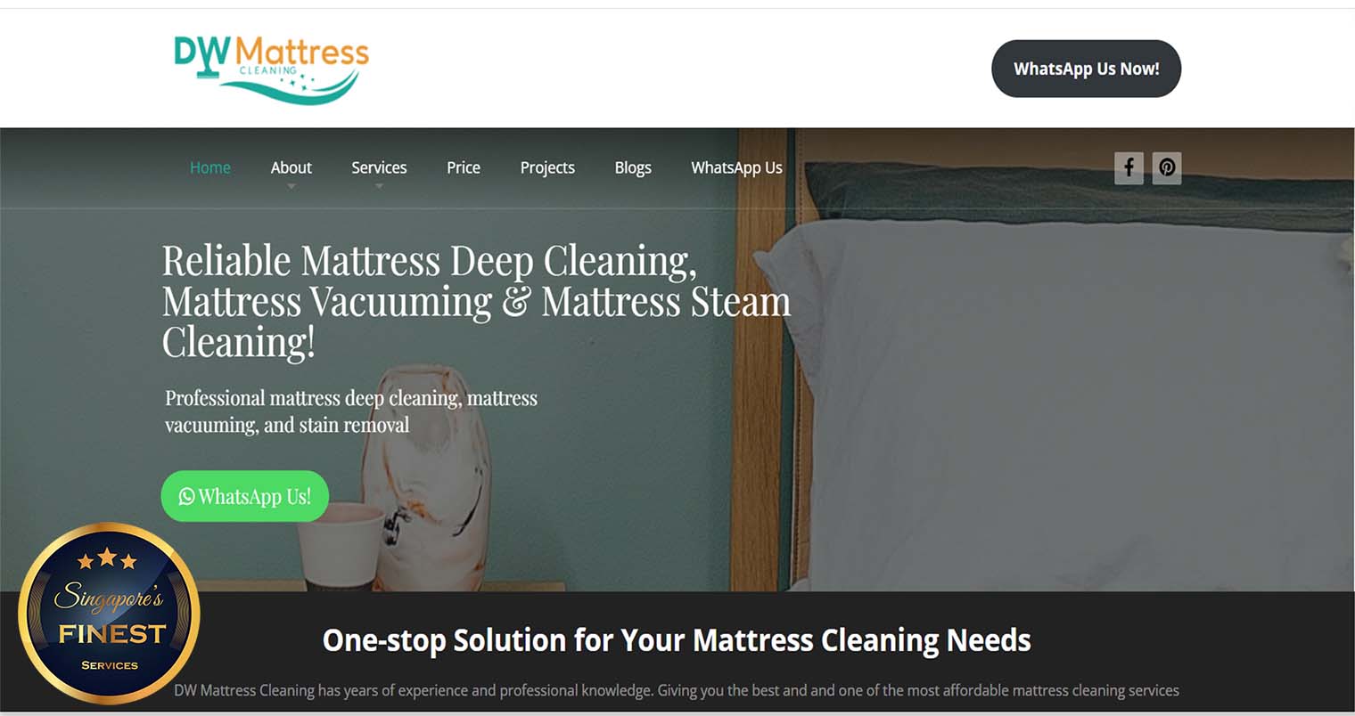Click the Reliable Mattress Deep Cleaning headline

click(x=476, y=301)
